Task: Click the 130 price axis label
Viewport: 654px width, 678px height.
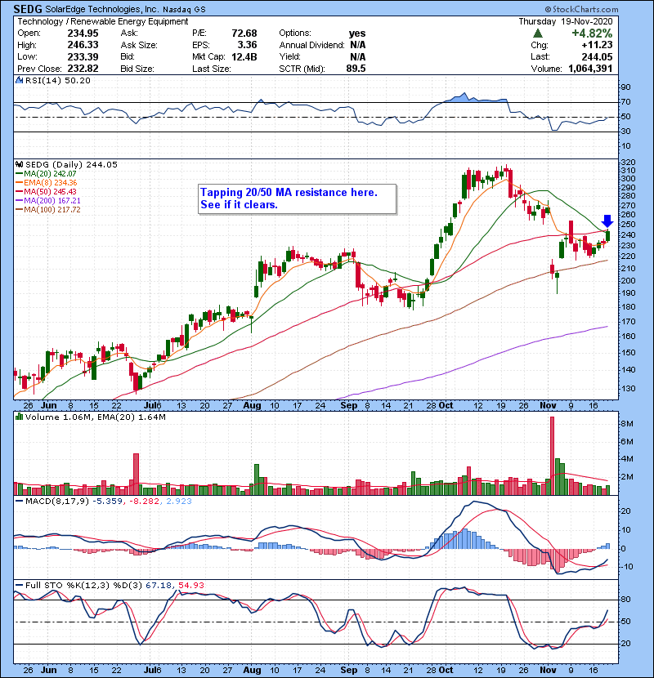Action: pos(629,389)
